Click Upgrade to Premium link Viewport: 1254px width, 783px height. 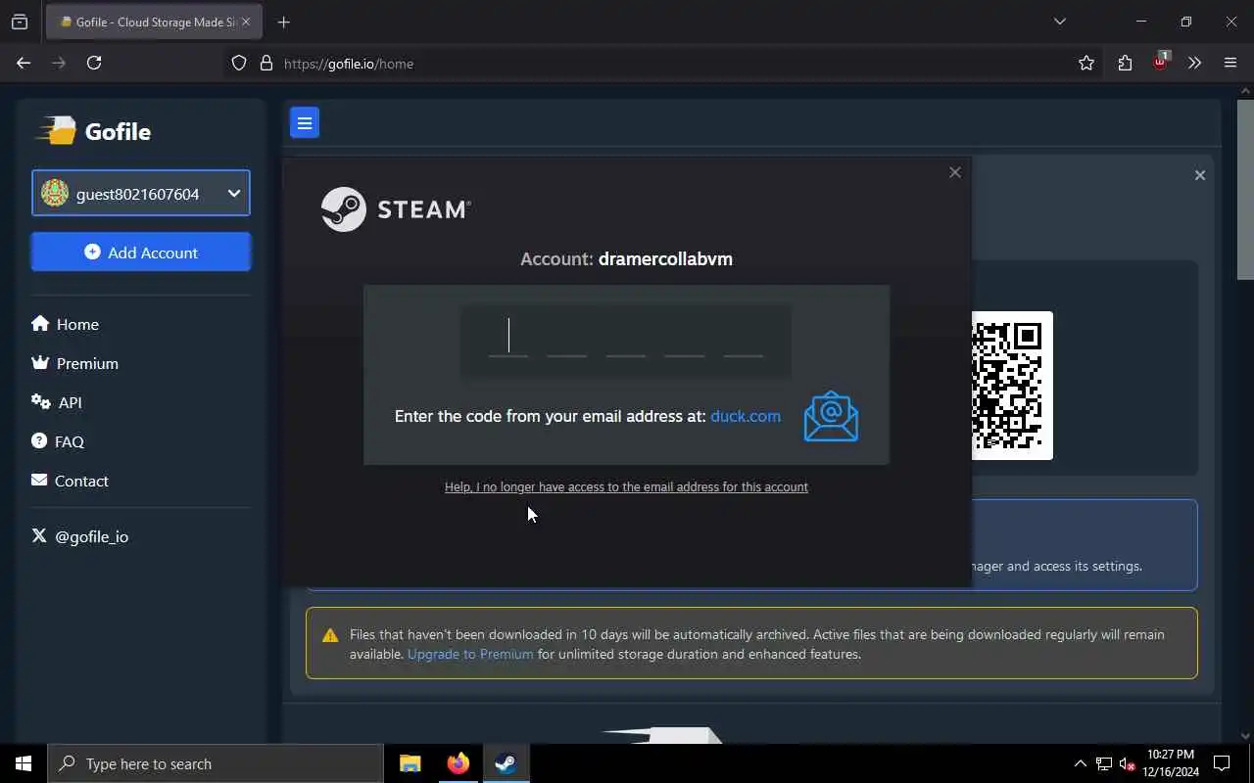470,654
